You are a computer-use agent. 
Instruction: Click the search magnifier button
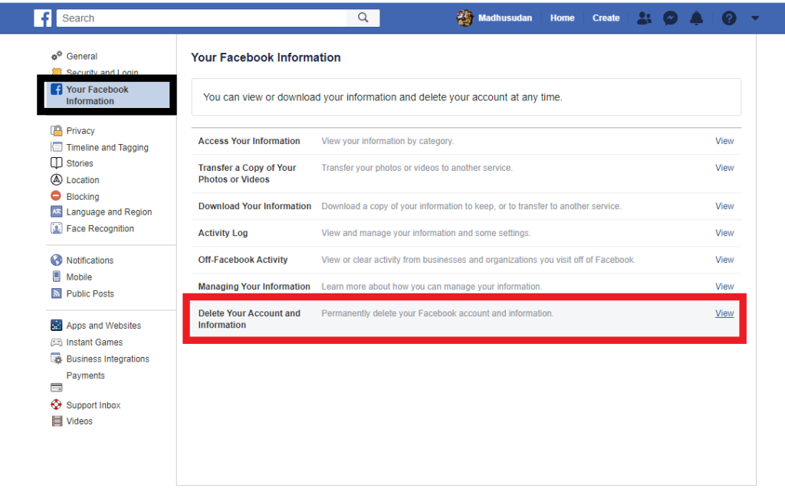pos(363,18)
